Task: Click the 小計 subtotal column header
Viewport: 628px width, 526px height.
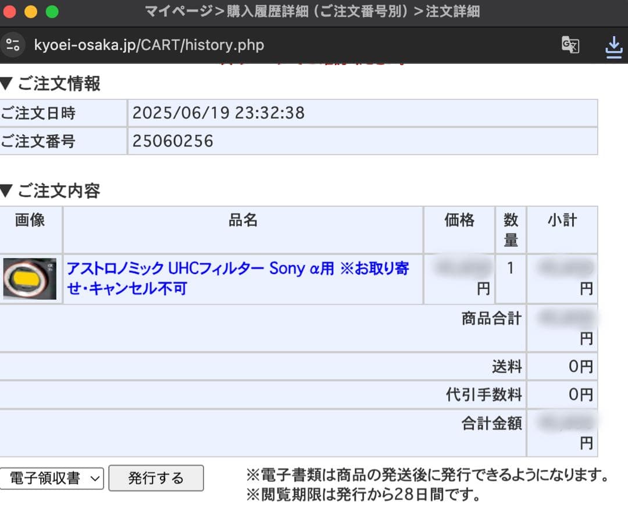Action: (x=562, y=221)
